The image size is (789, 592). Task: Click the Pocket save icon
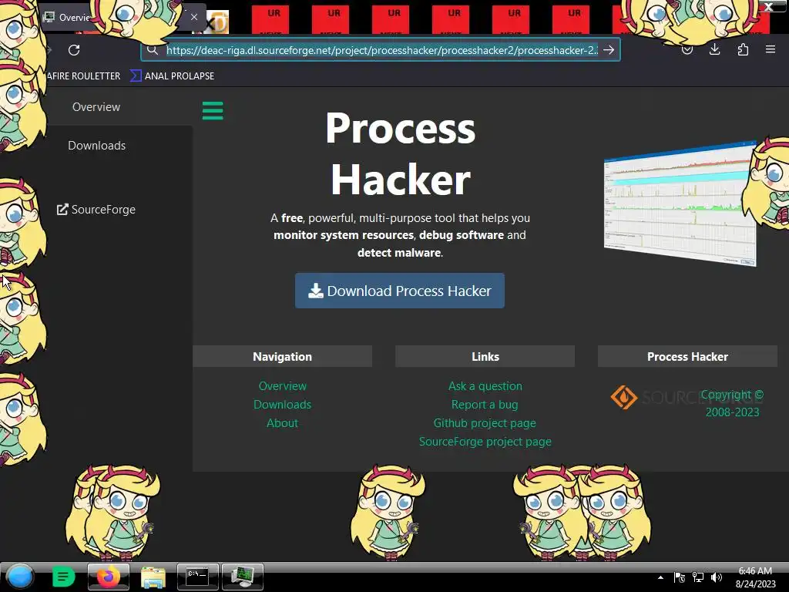click(x=687, y=49)
